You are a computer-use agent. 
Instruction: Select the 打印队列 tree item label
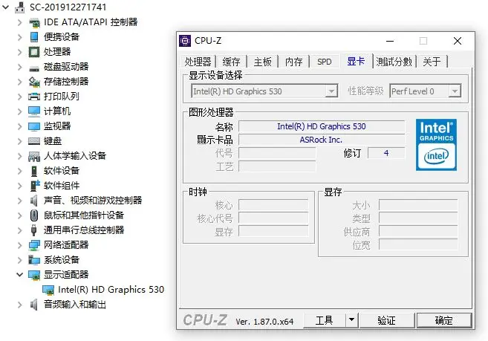(62, 97)
